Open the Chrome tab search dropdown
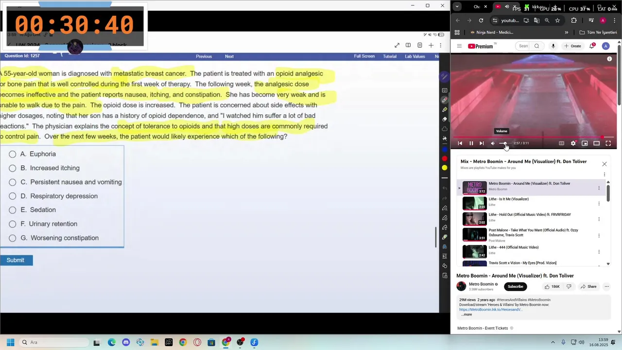This screenshot has height=350, width=622. coord(457,7)
